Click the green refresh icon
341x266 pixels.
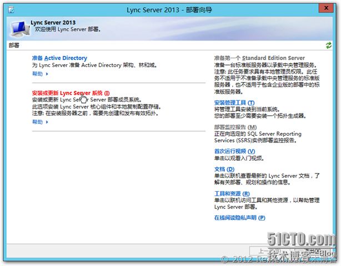pos(329,45)
